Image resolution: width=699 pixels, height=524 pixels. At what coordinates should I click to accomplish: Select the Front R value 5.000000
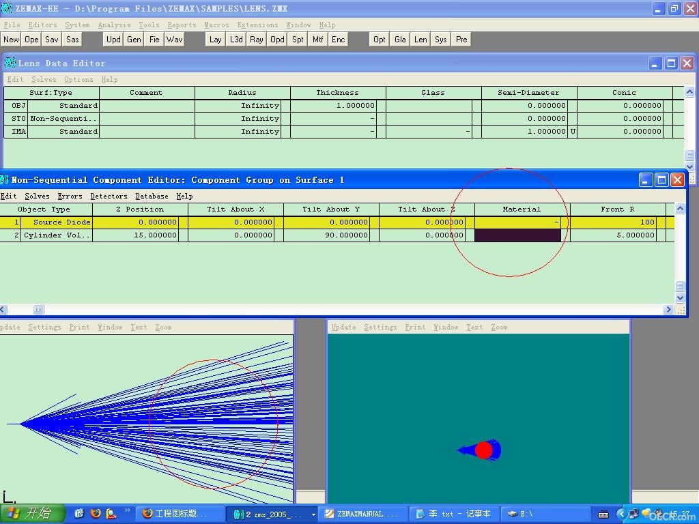click(614, 235)
